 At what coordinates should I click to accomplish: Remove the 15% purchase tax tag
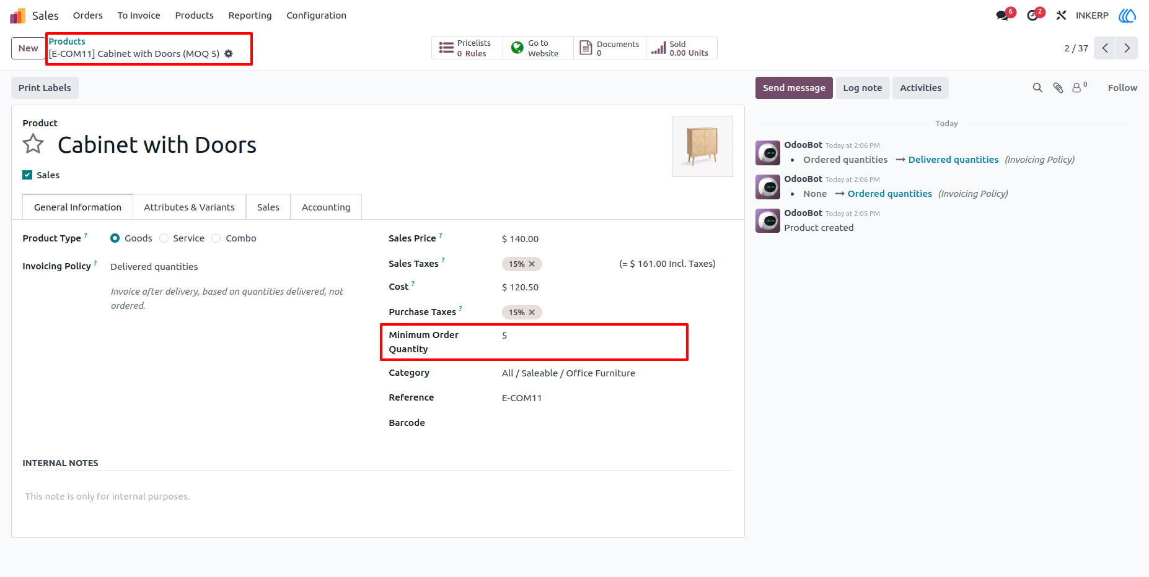[532, 313]
